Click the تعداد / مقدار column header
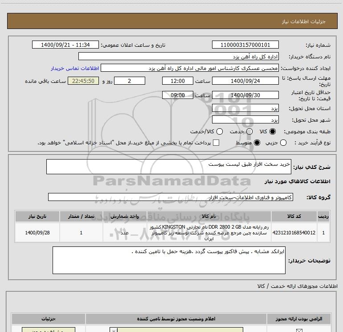The image size is (343, 332). (x=81, y=217)
